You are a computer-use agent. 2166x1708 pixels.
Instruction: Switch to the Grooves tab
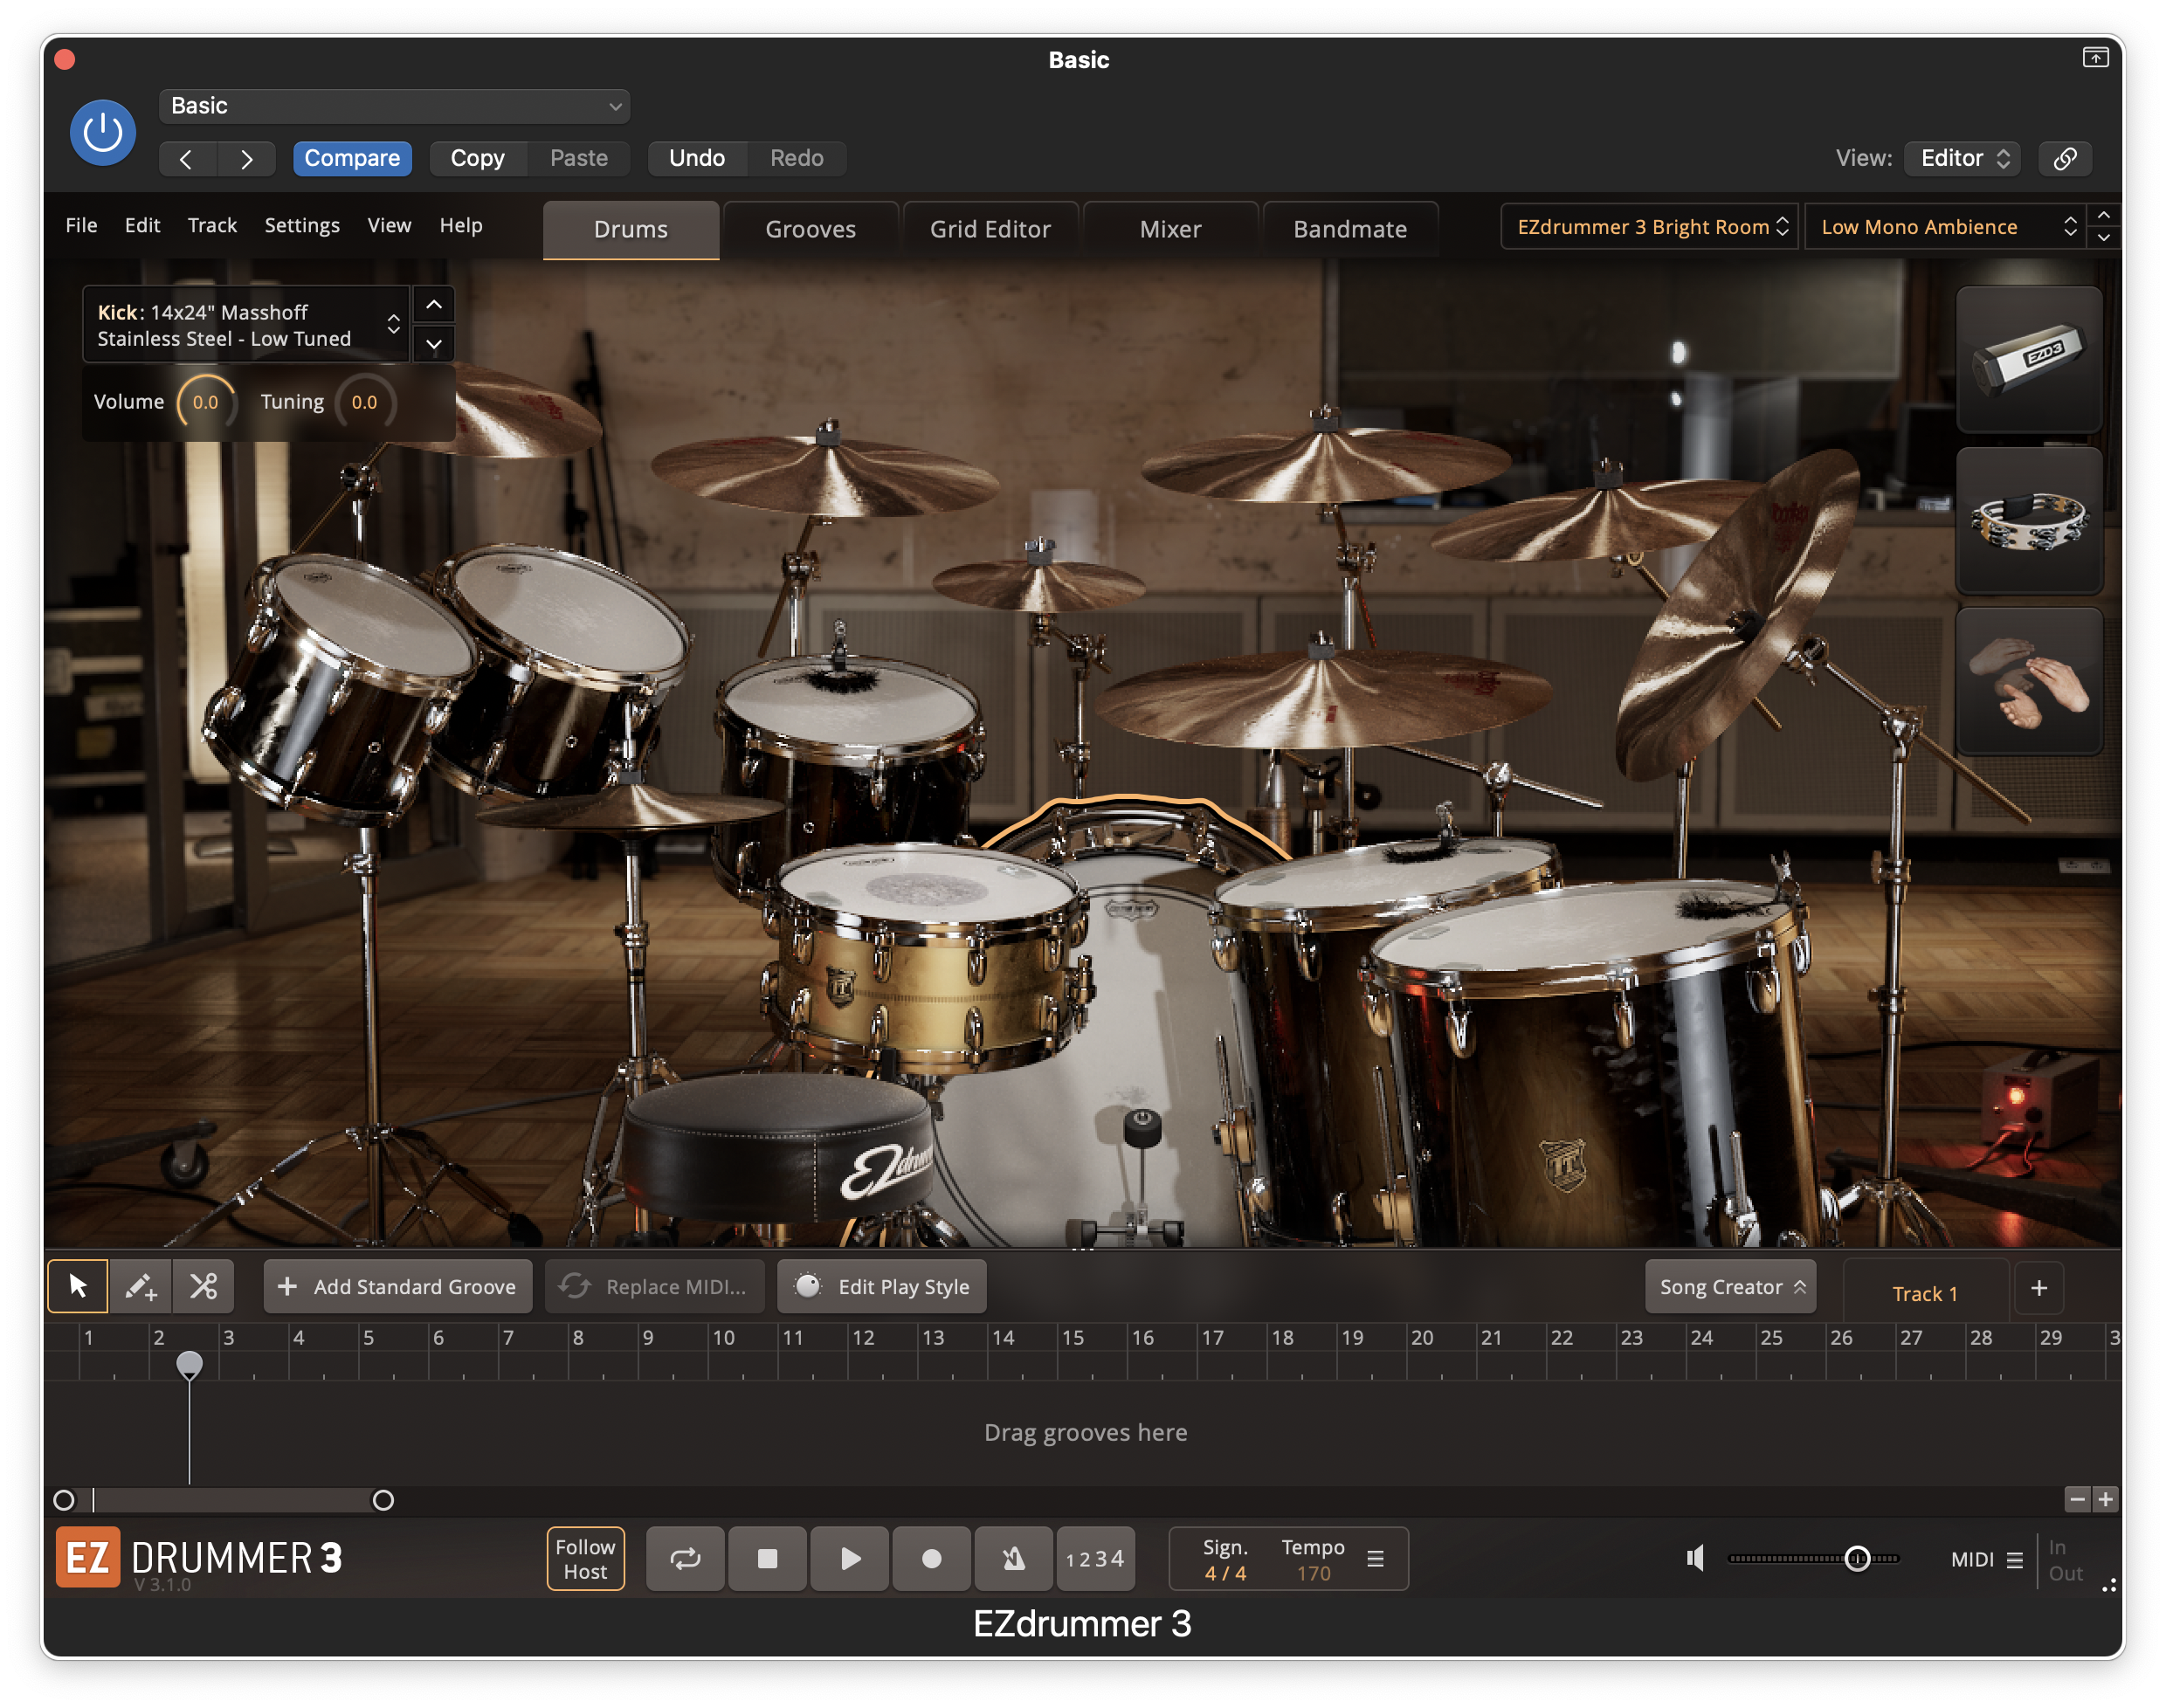811,229
